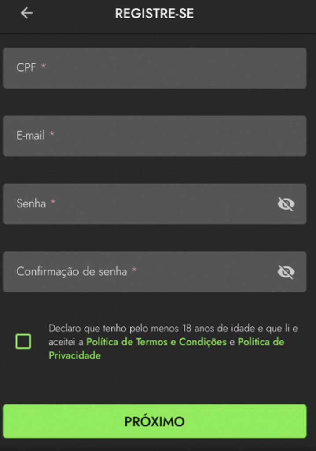Check the 18 anos age declaration box
This screenshot has width=316, height=451.
[23, 341]
